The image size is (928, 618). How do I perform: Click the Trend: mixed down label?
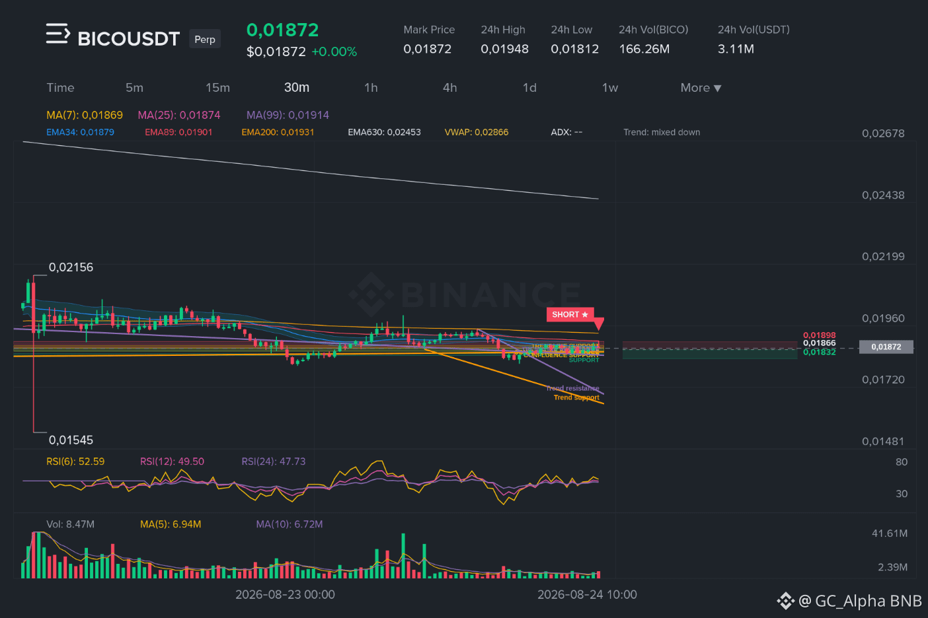[x=662, y=132]
